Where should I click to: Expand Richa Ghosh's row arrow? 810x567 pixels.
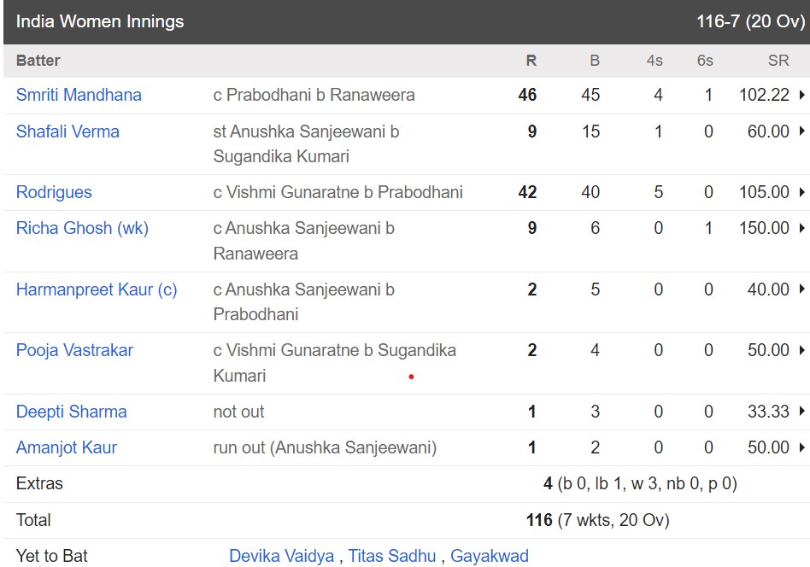pos(801,228)
